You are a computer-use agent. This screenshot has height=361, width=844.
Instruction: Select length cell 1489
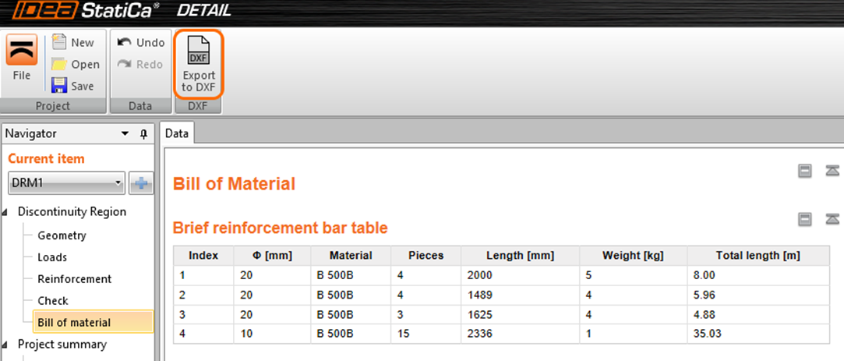520,295
